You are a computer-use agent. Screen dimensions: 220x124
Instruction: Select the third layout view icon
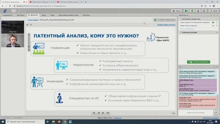[x=23, y=11]
